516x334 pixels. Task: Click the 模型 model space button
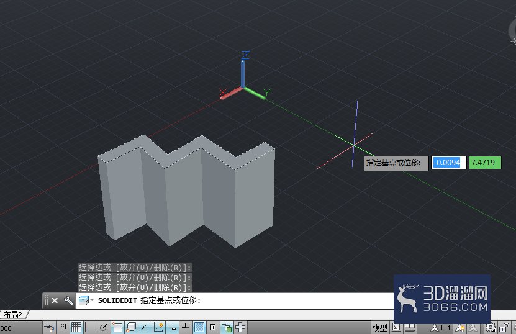click(379, 327)
